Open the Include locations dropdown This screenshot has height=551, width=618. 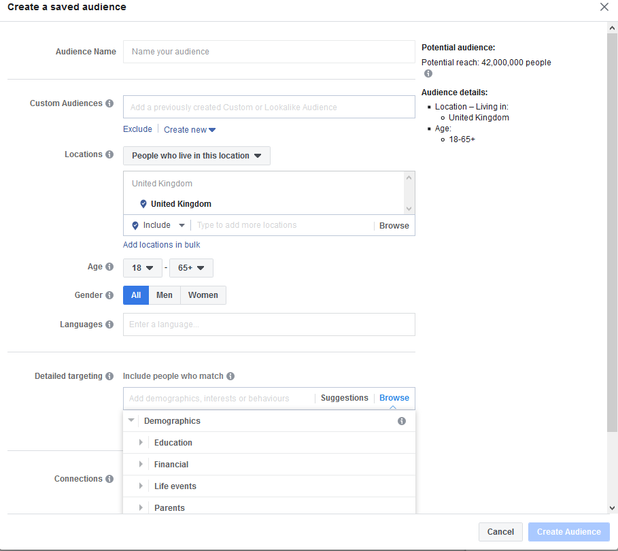pyautogui.click(x=157, y=225)
